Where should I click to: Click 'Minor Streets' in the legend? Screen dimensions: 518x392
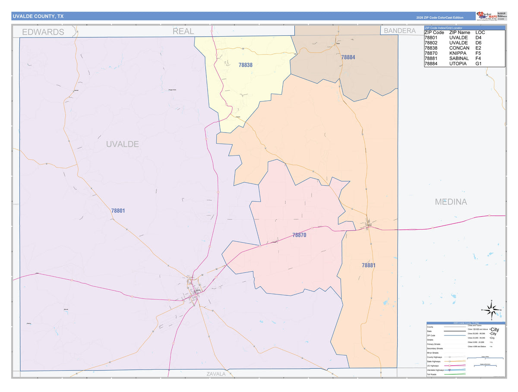433,353
